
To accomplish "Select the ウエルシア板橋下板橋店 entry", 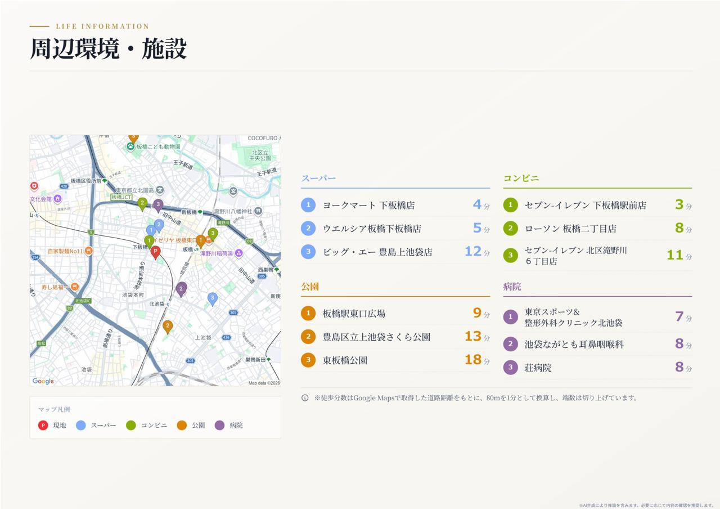I will pyautogui.click(x=395, y=229).
